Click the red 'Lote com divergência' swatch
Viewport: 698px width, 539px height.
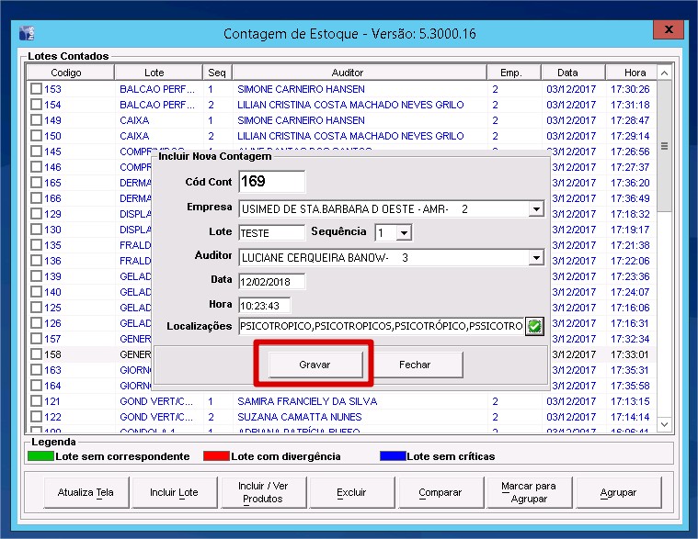click(217, 456)
